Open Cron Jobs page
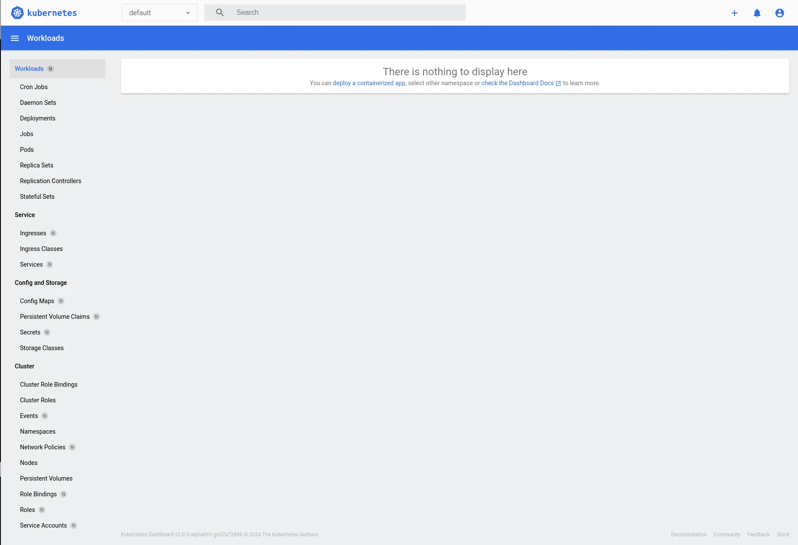Viewport: 798px width, 545px height. tap(34, 87)
